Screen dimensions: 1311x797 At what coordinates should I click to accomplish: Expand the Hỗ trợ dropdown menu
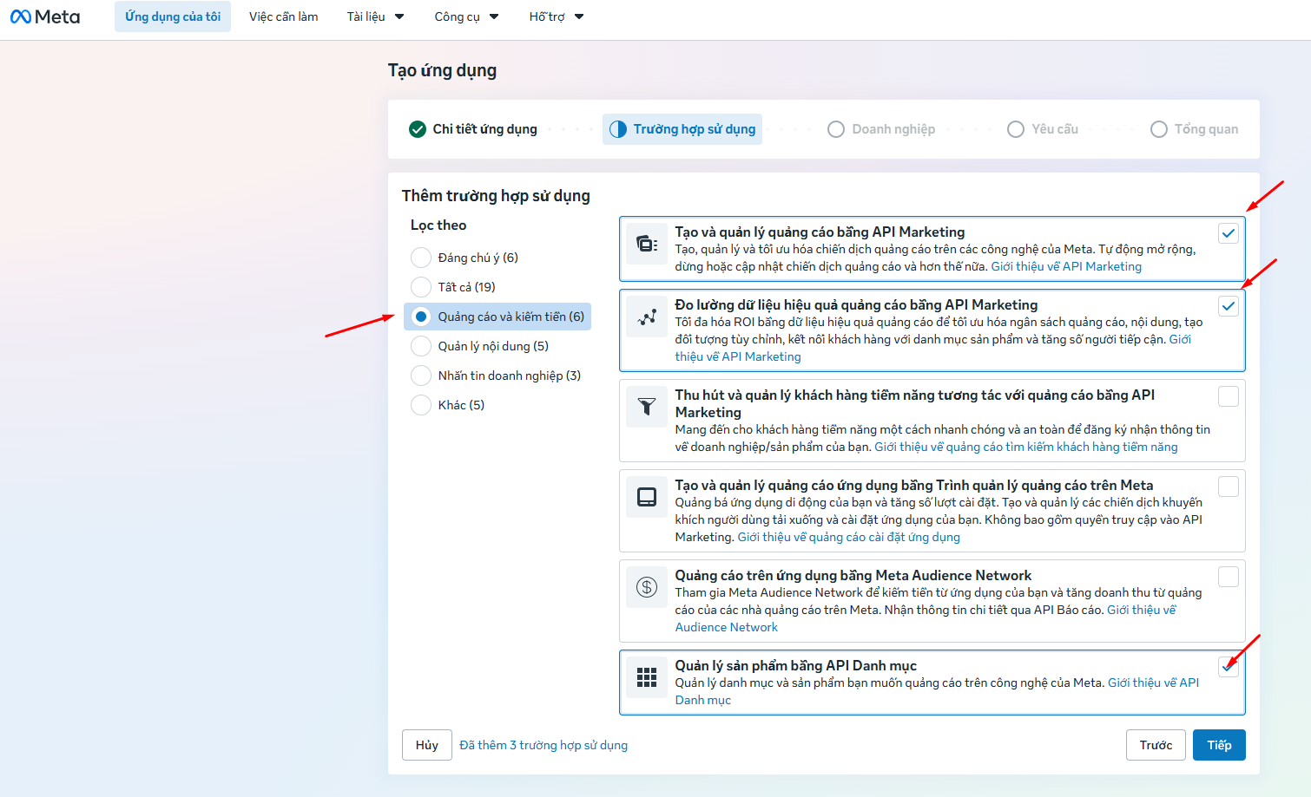tap(557, 16)
